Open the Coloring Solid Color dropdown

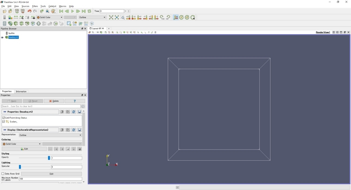tap(22, 144)
